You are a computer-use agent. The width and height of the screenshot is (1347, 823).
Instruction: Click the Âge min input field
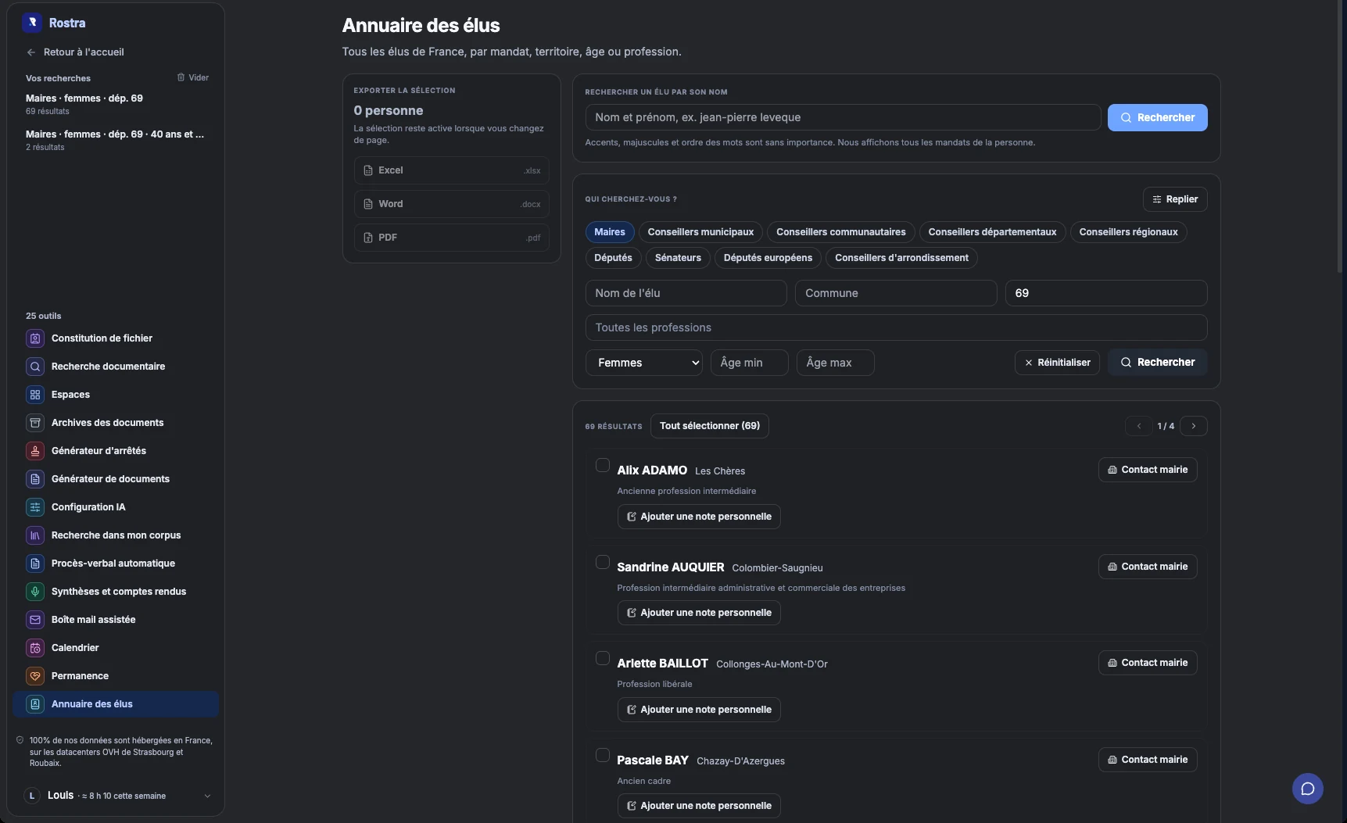click(749, 363)
